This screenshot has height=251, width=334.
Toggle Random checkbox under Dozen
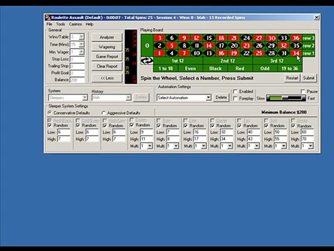point(132,125)
